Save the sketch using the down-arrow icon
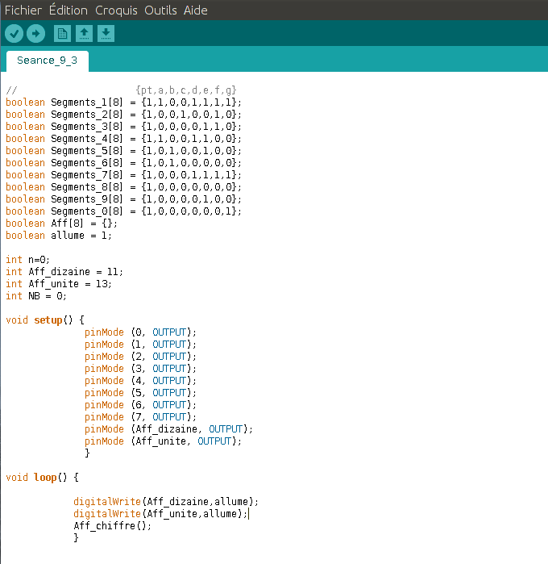This screenshot has height=564, width=548. click(106, 33)
